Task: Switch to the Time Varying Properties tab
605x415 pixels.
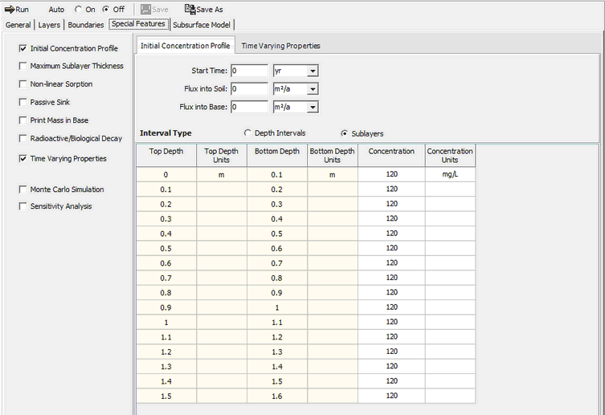Action: click(280, 46)
